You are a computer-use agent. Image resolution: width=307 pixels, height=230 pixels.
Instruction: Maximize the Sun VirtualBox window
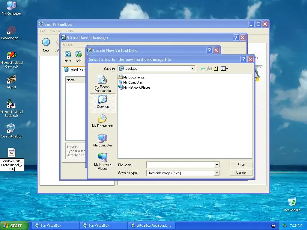click(x=258, y=24)
